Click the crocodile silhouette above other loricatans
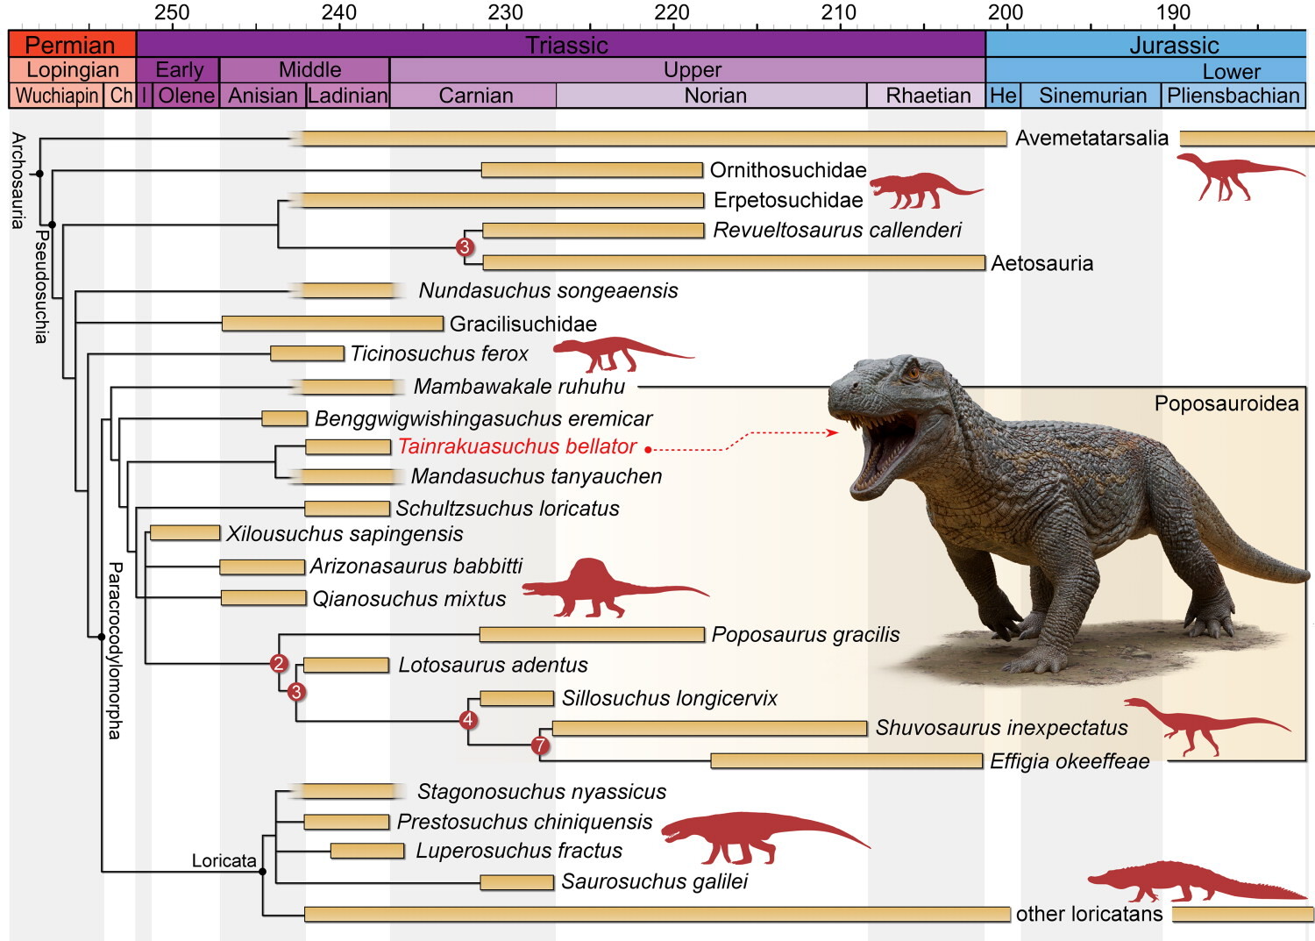 point(1183,882)
